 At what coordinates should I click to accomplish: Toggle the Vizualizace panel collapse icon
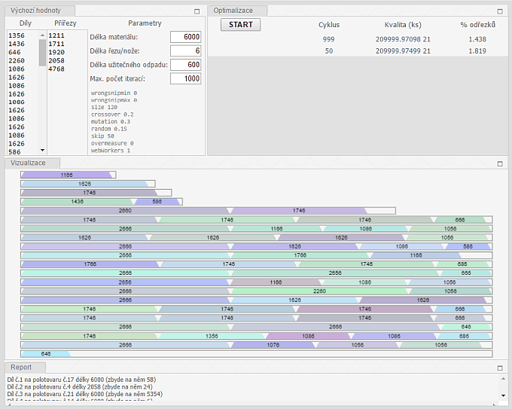tap(500, 163)
